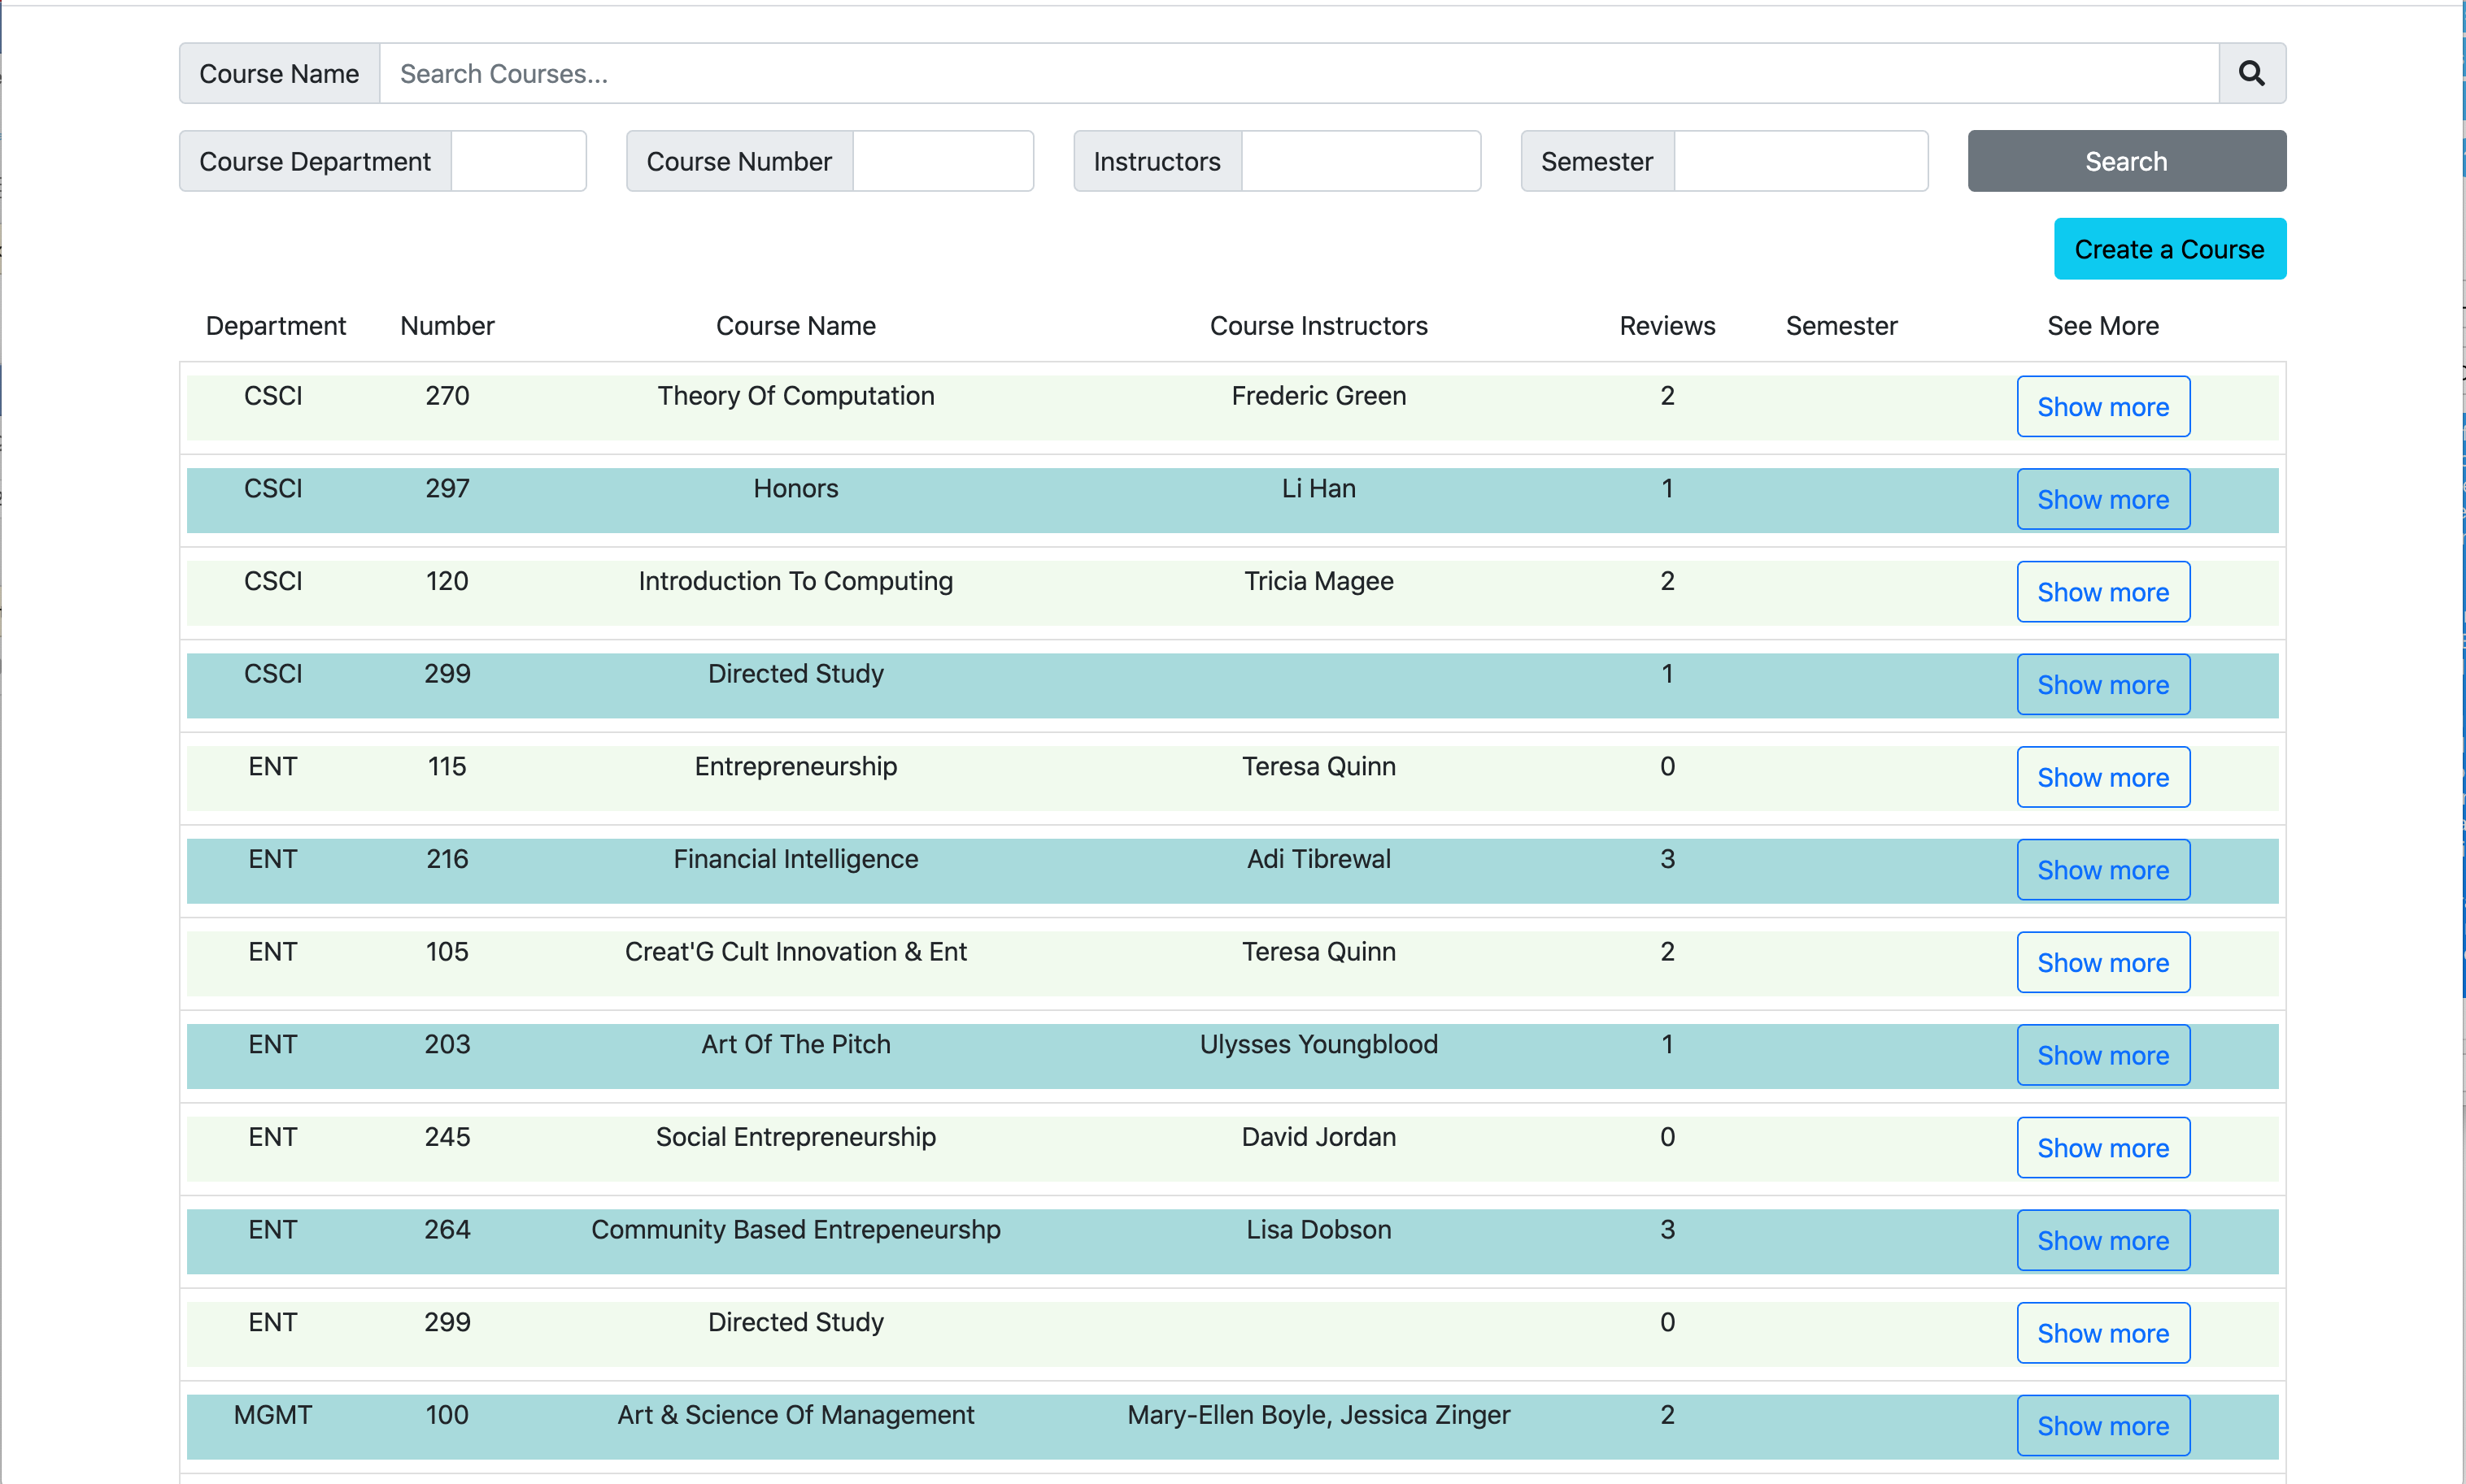Viewport: 2466px width, 1484px height.
Task: Click the Semester input box
Action: (1799, 161)
